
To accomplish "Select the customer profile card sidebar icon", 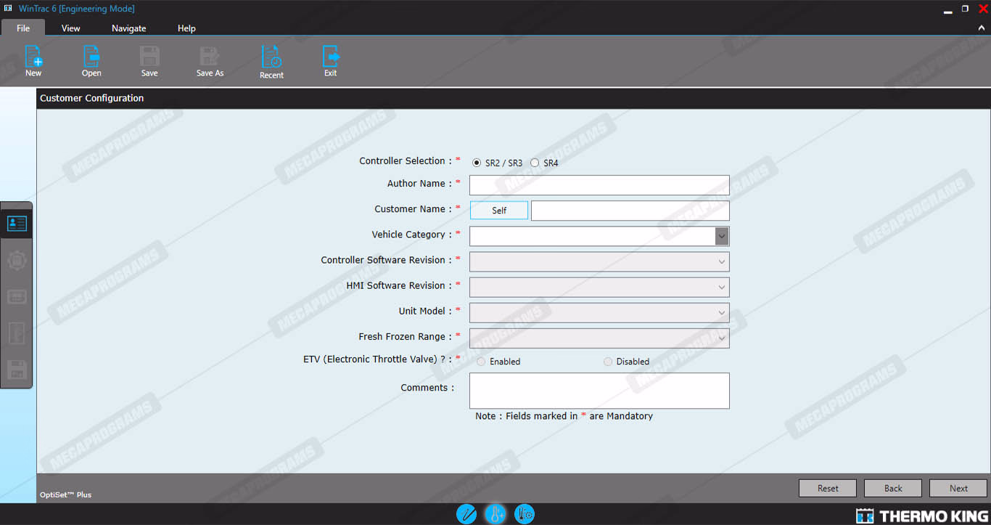I will pyautogui.click(x=17, y=223).
